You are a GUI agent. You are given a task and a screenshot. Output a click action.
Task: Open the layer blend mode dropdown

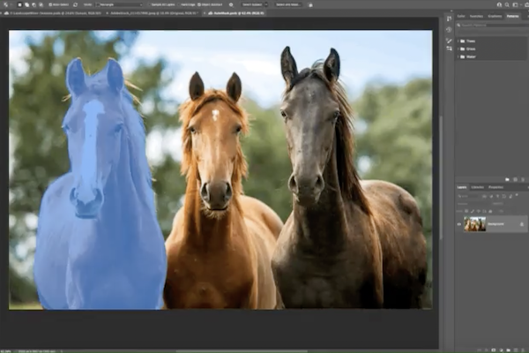tap(472, 204)
